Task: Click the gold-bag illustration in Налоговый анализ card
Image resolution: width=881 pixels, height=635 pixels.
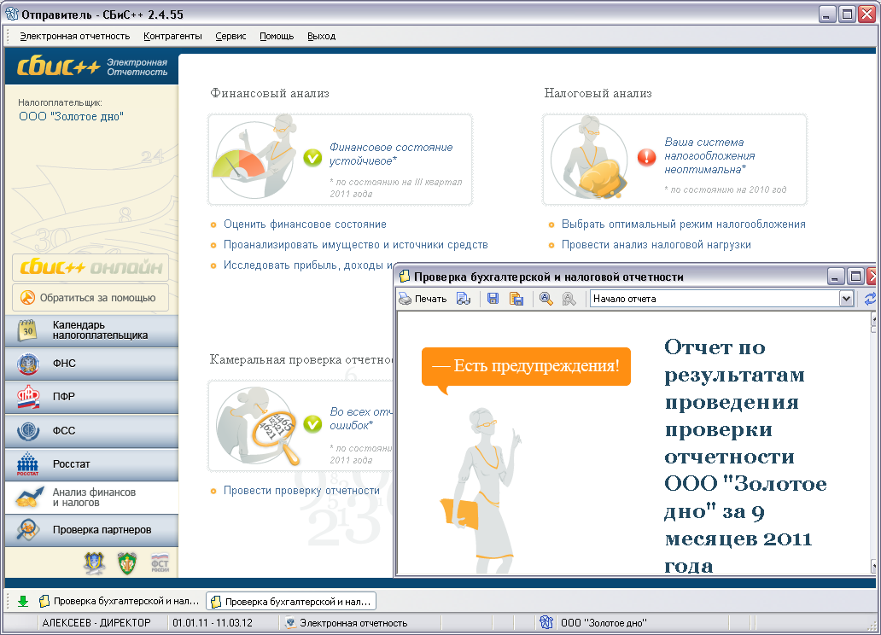Action: (x=589, y=159)
